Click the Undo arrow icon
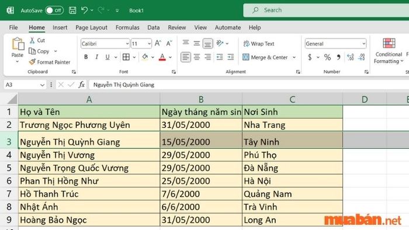 84,11
